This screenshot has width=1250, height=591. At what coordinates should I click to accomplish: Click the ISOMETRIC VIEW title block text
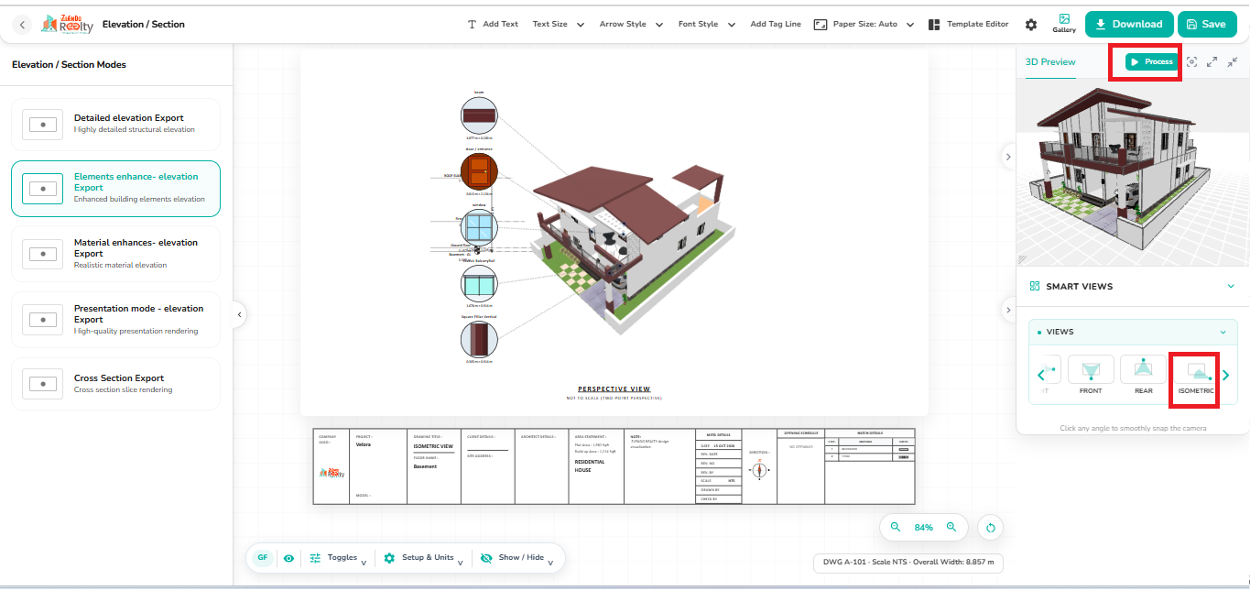tap(433, 446)
